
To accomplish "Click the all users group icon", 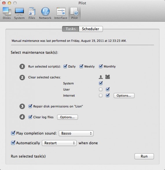I will 108,77.
